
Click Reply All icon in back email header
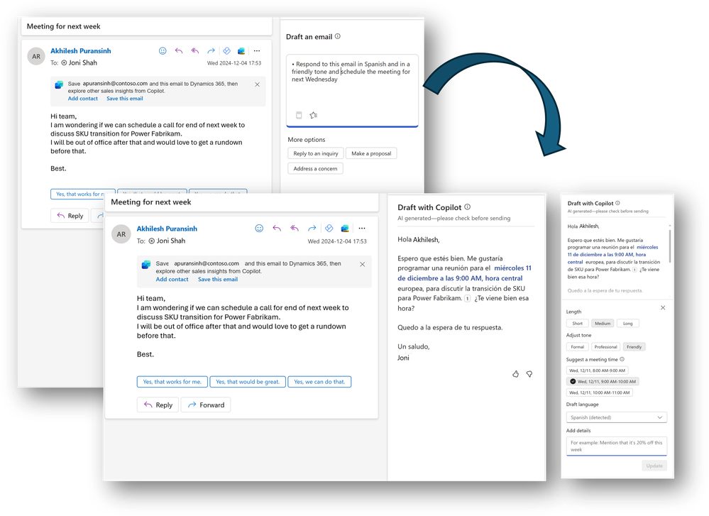click(x=195, y=50)
